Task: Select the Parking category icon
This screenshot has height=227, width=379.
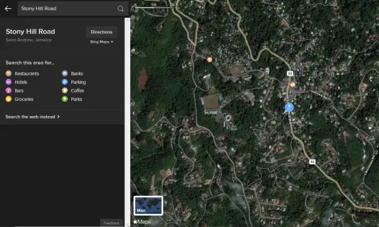Action: (x=65, y=82)
